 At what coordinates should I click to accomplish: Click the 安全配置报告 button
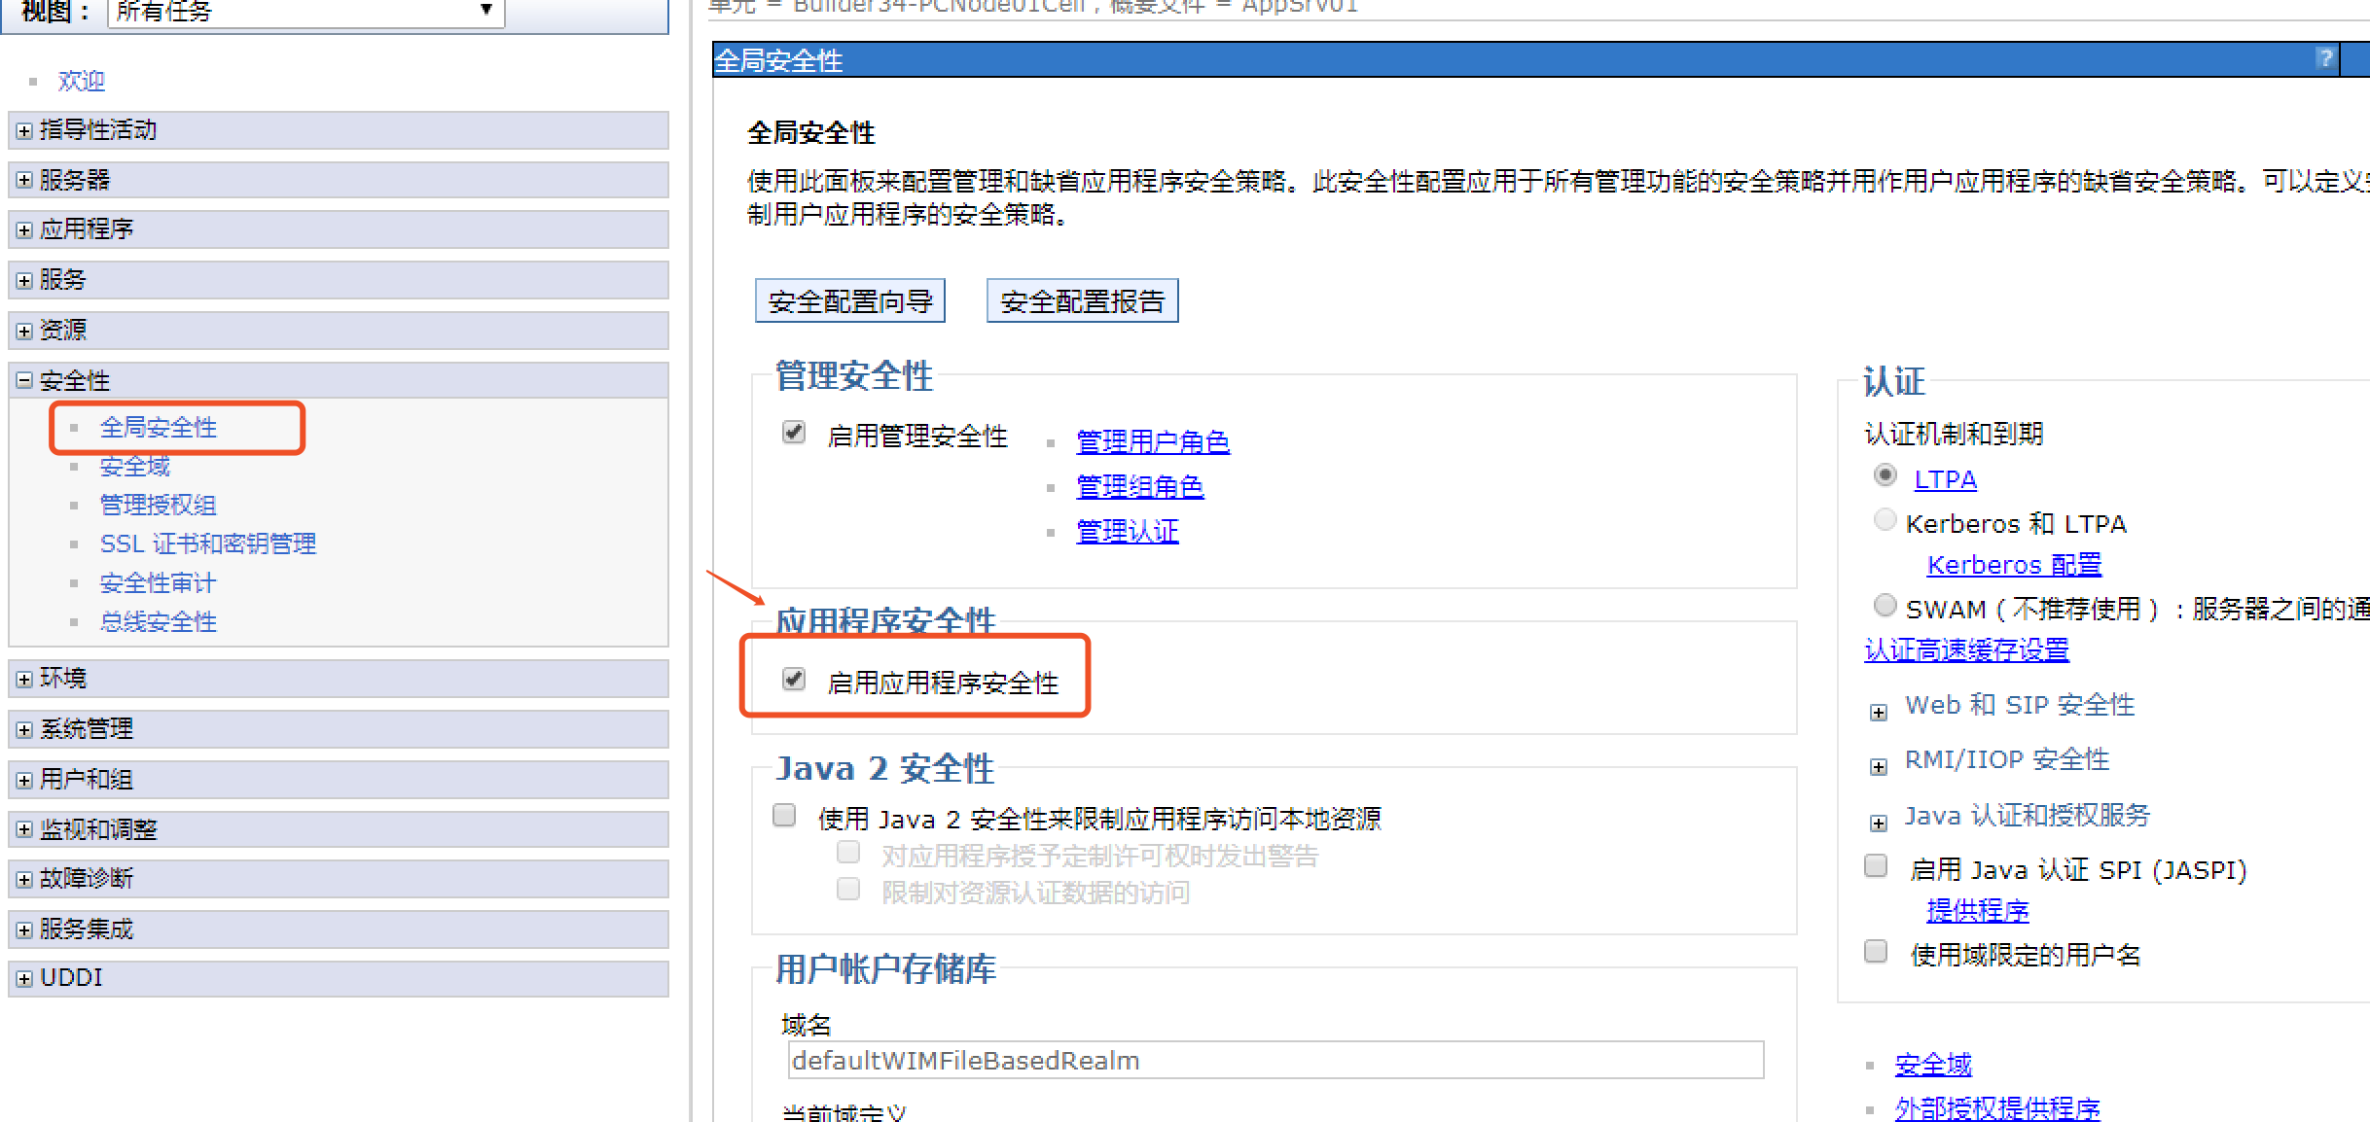click(1082, 300)
